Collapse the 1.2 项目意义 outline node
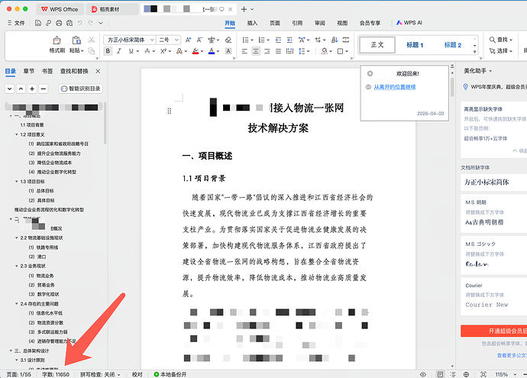This screenshot has width=527, height=378. [16, 134]
